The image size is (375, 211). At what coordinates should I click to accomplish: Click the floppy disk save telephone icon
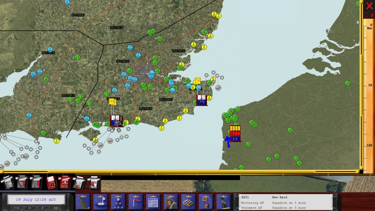[79, 183]
